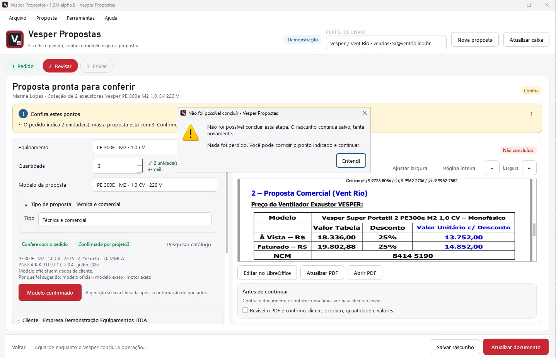Click the yellow warning triangle in the dialog
This screenshot has height=358, width=556.
click(x=191, y=133)
